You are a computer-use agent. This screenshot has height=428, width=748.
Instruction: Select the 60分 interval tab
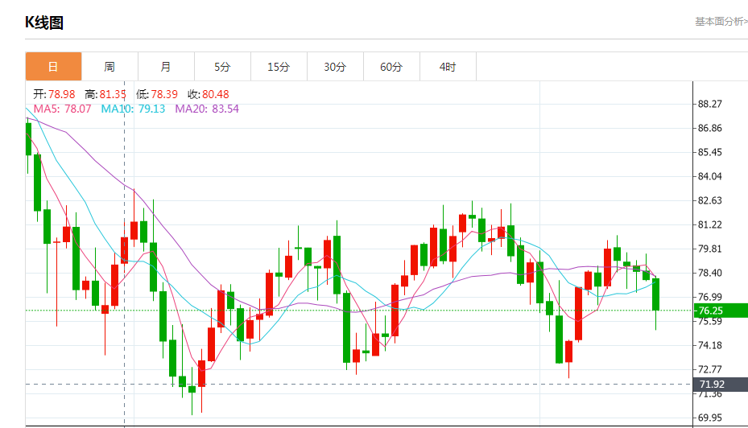point(391,67)
